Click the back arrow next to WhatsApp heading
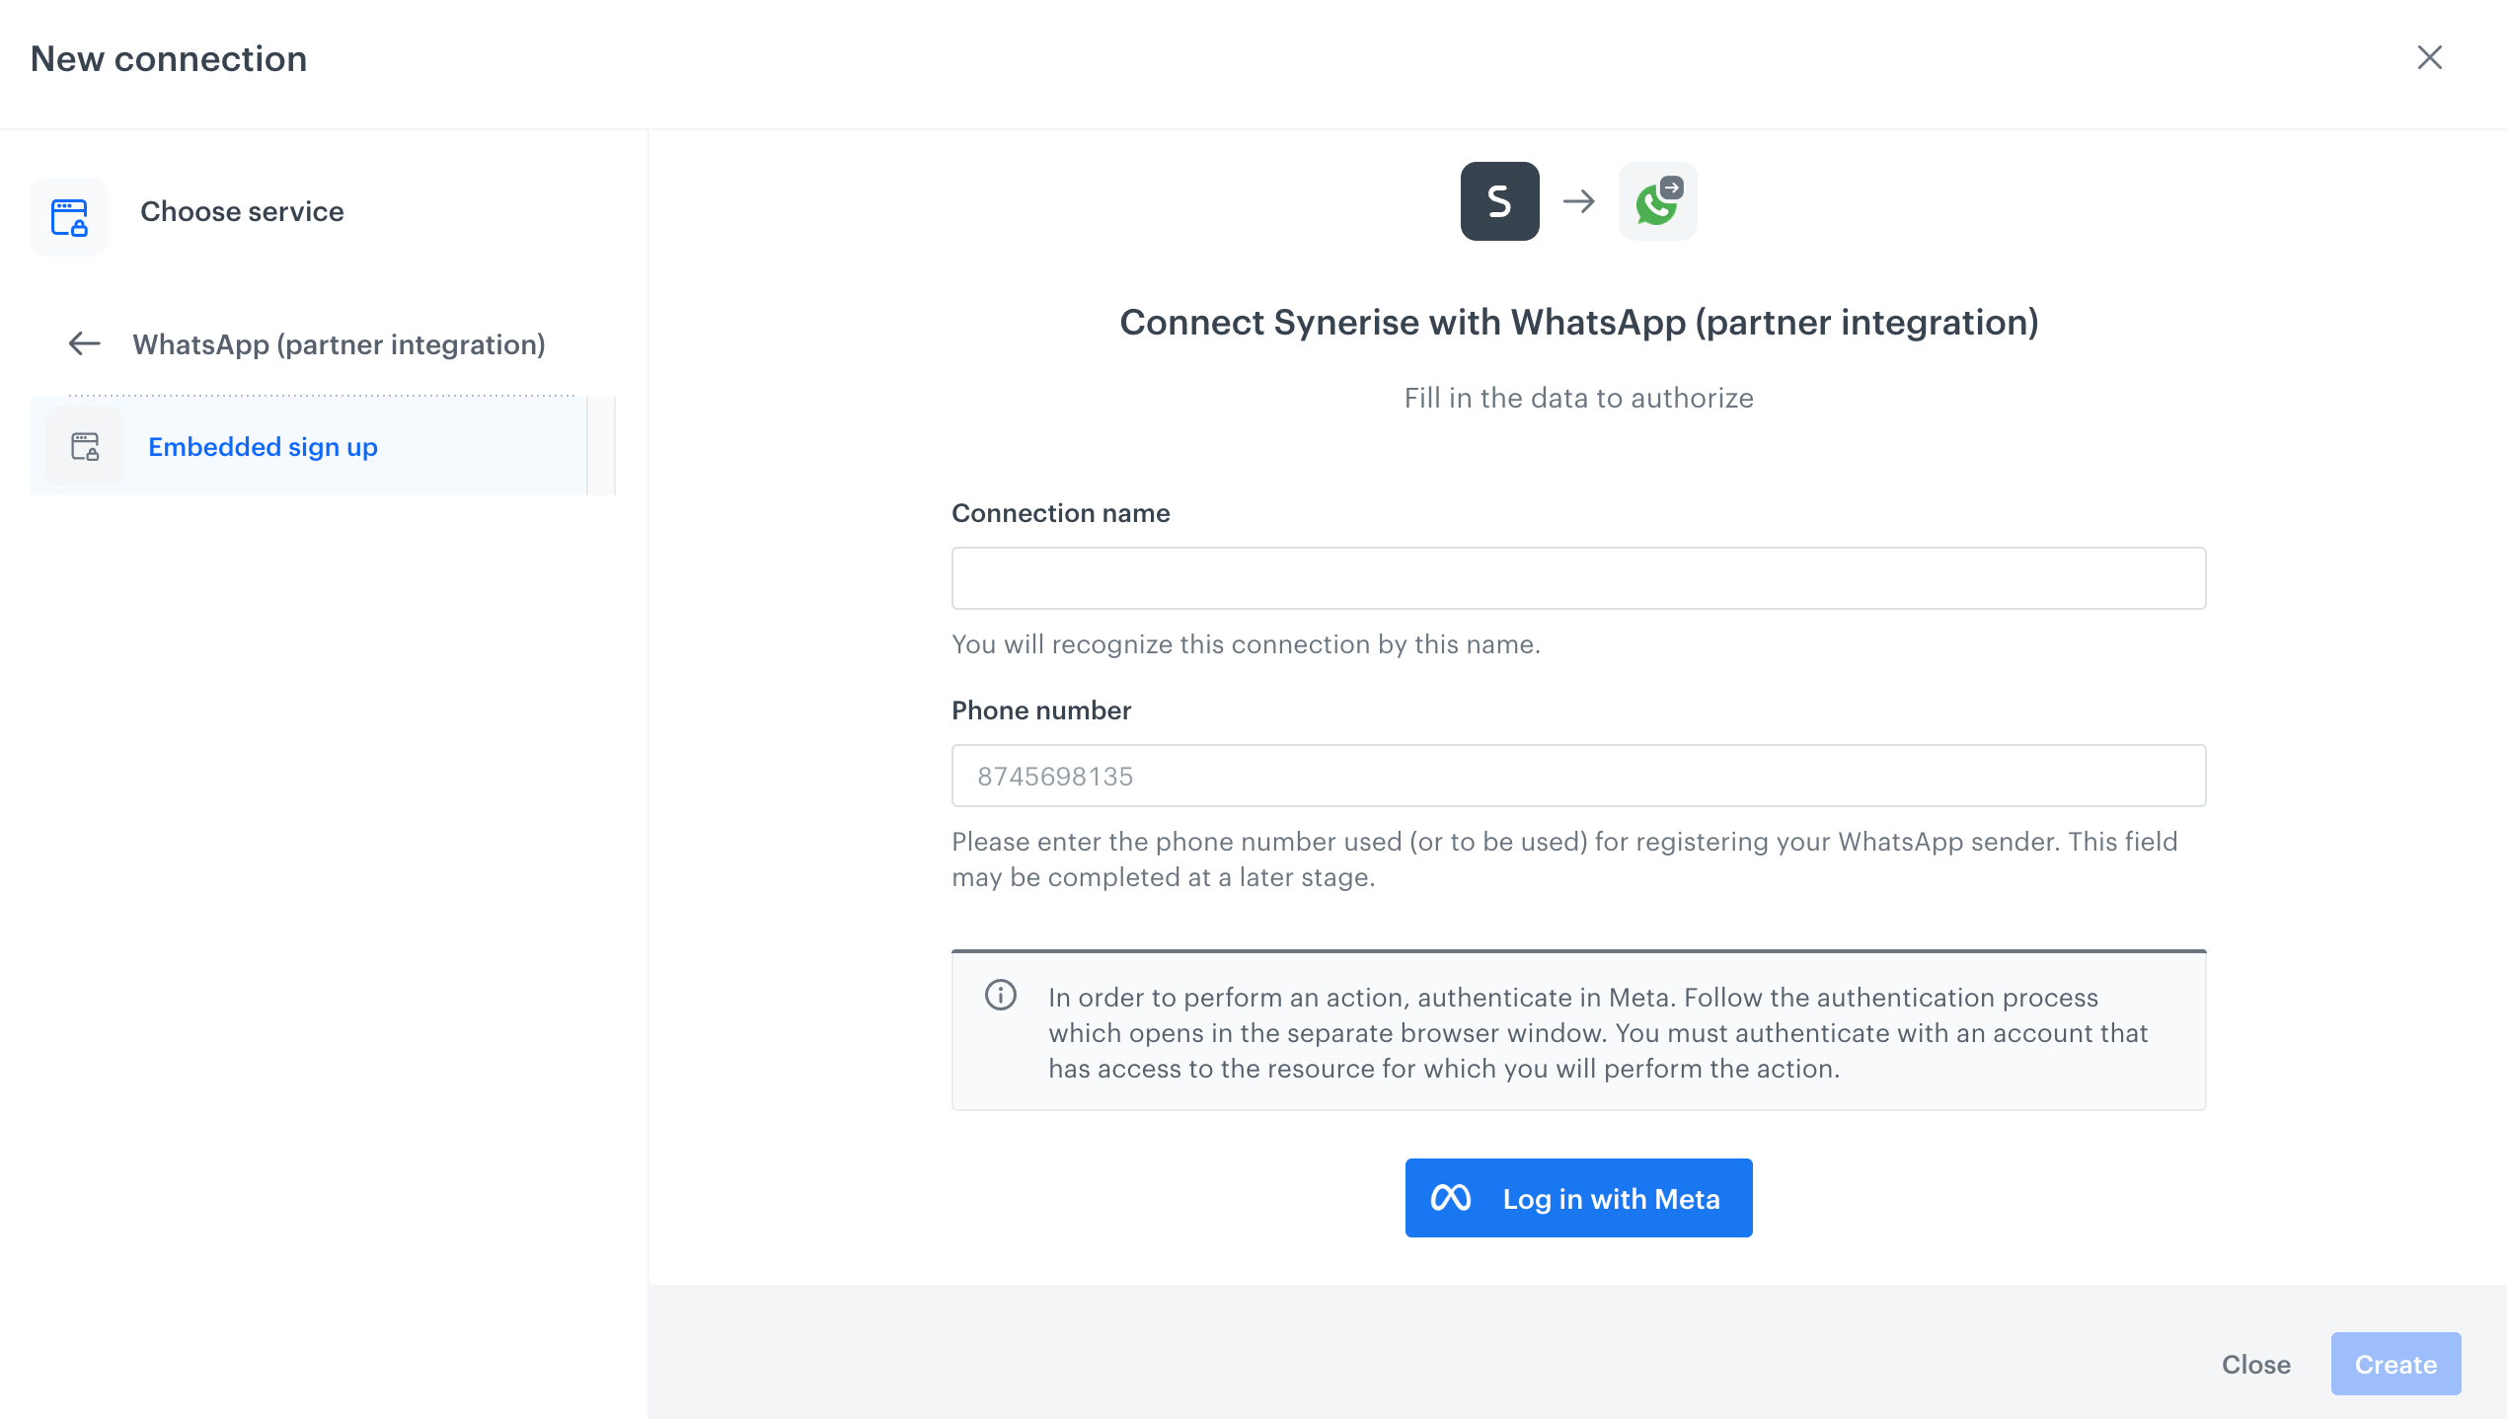This screenshot has width=2507, height=1419. (x=84, y=343)
